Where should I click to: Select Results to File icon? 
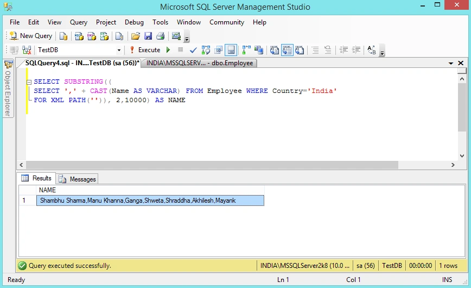300,50
